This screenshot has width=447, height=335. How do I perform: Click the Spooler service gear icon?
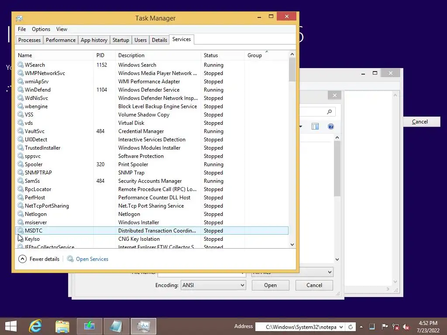(21, 164)
